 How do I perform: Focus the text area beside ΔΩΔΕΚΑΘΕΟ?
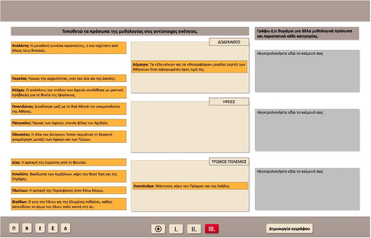coord(307,71)
